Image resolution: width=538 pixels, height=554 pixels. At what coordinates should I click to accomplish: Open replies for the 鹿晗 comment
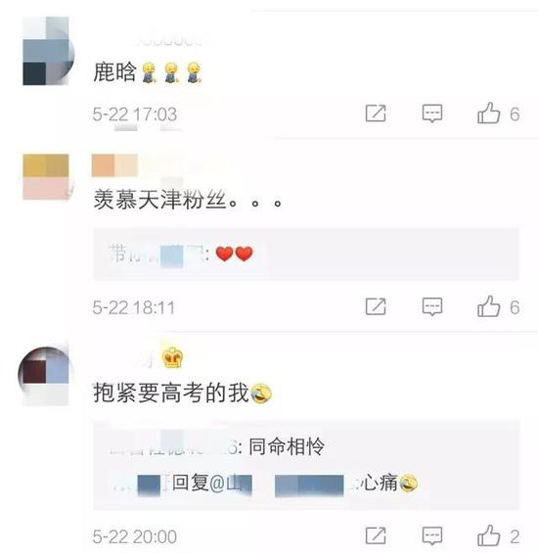pyautogui.click(x=432, y=114)
